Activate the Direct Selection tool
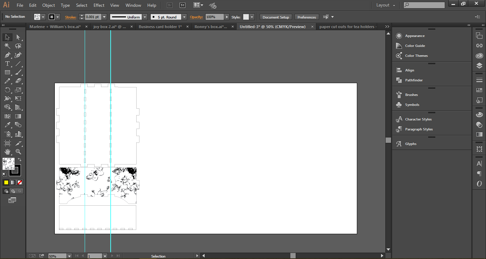486x259 pixels. (19, 37)
